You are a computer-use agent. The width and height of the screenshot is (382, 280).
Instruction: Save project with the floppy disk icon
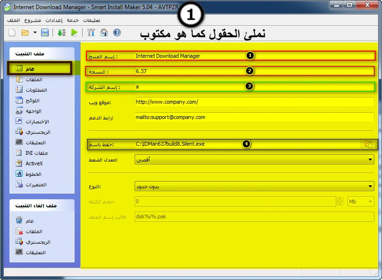coord(45,32)
